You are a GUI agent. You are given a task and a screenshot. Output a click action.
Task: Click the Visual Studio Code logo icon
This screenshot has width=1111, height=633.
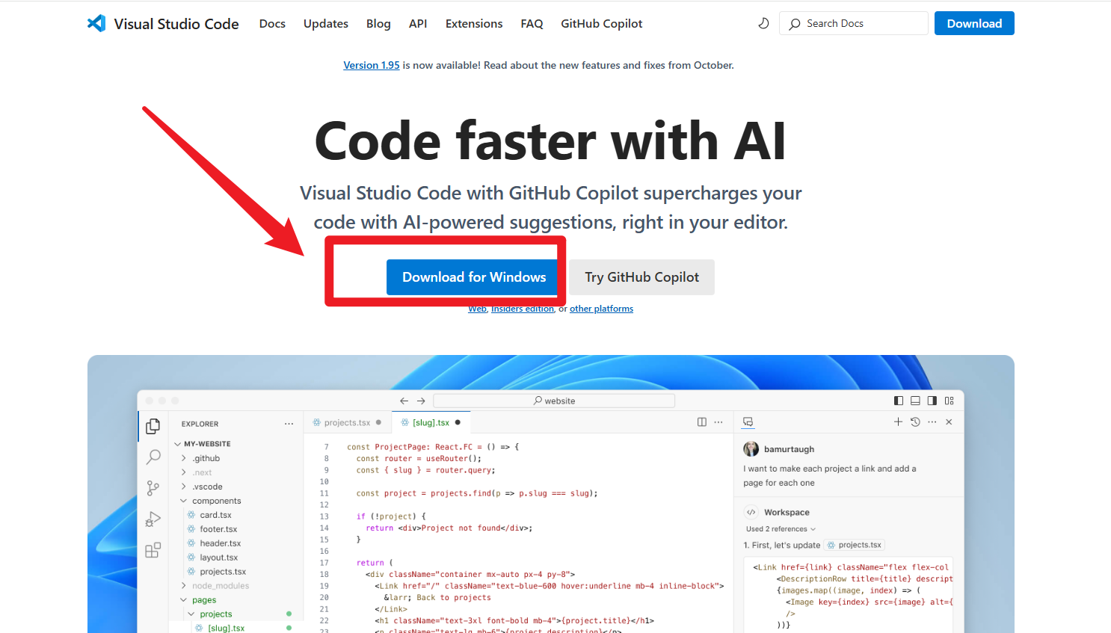pos(96,23)
